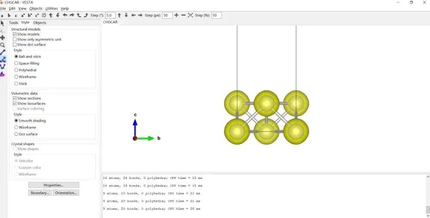View along the b axis

(x=9, y=15)
